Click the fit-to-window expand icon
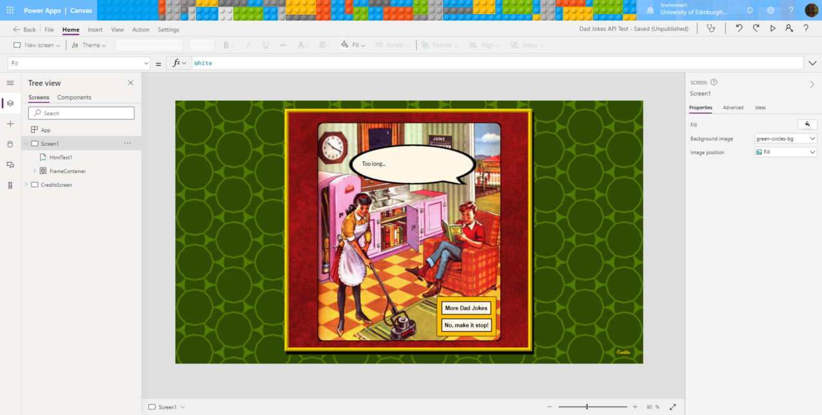The width and height of the screenshot is (822, 415). tap(673, 407)
